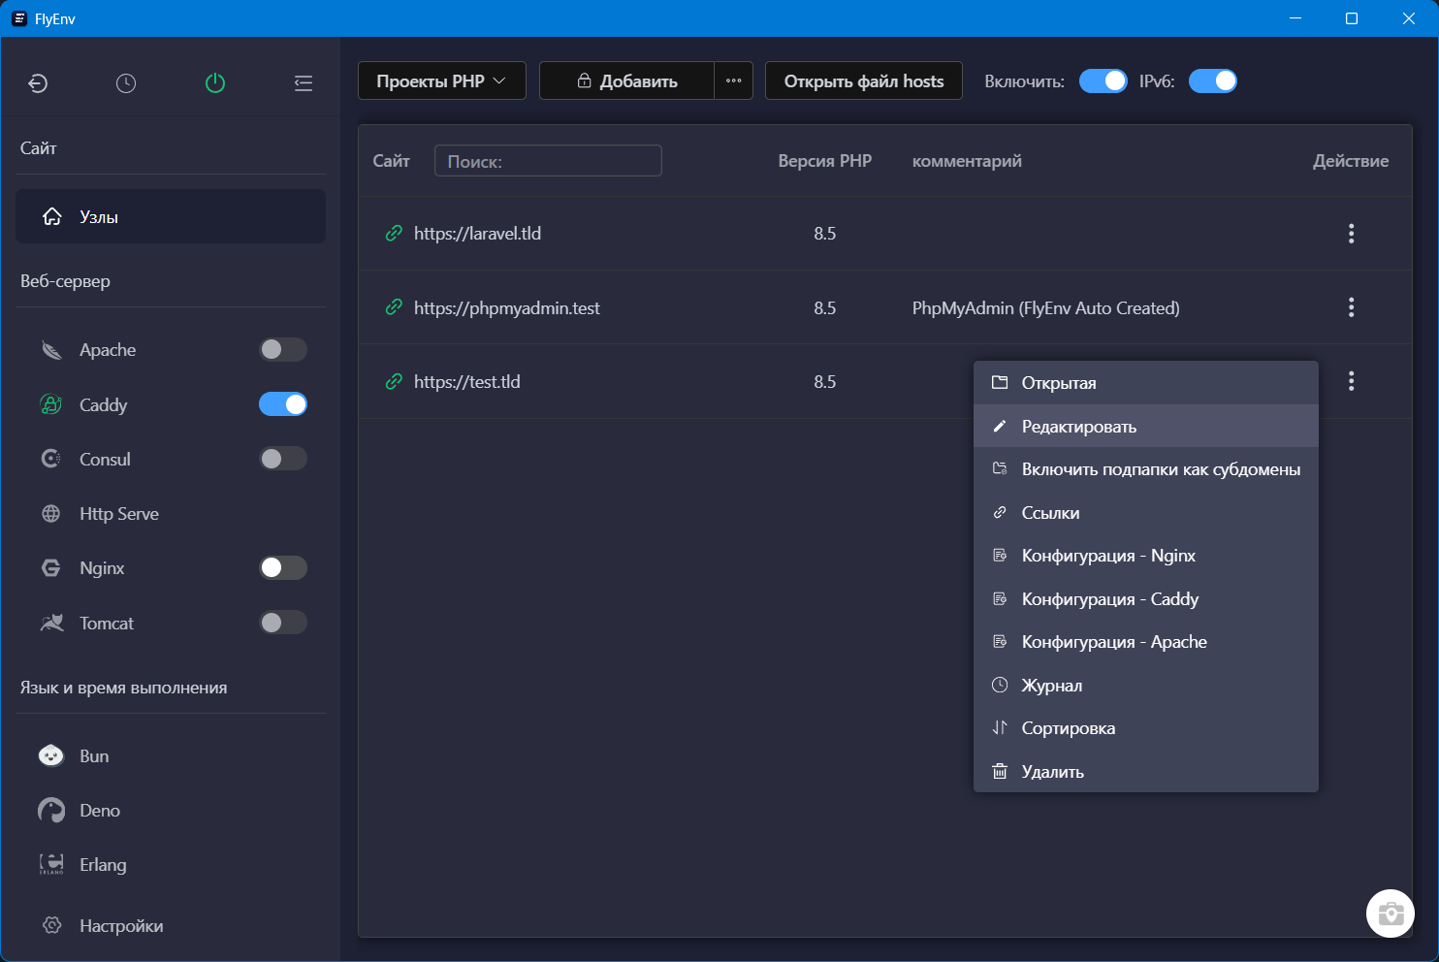1439x962 pixels.
Task: Click the green power icon in sidebar
Action: tap(215, 83)
